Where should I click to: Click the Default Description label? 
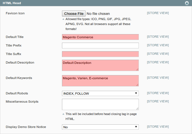pyautogui.click(x=20, y=62)
